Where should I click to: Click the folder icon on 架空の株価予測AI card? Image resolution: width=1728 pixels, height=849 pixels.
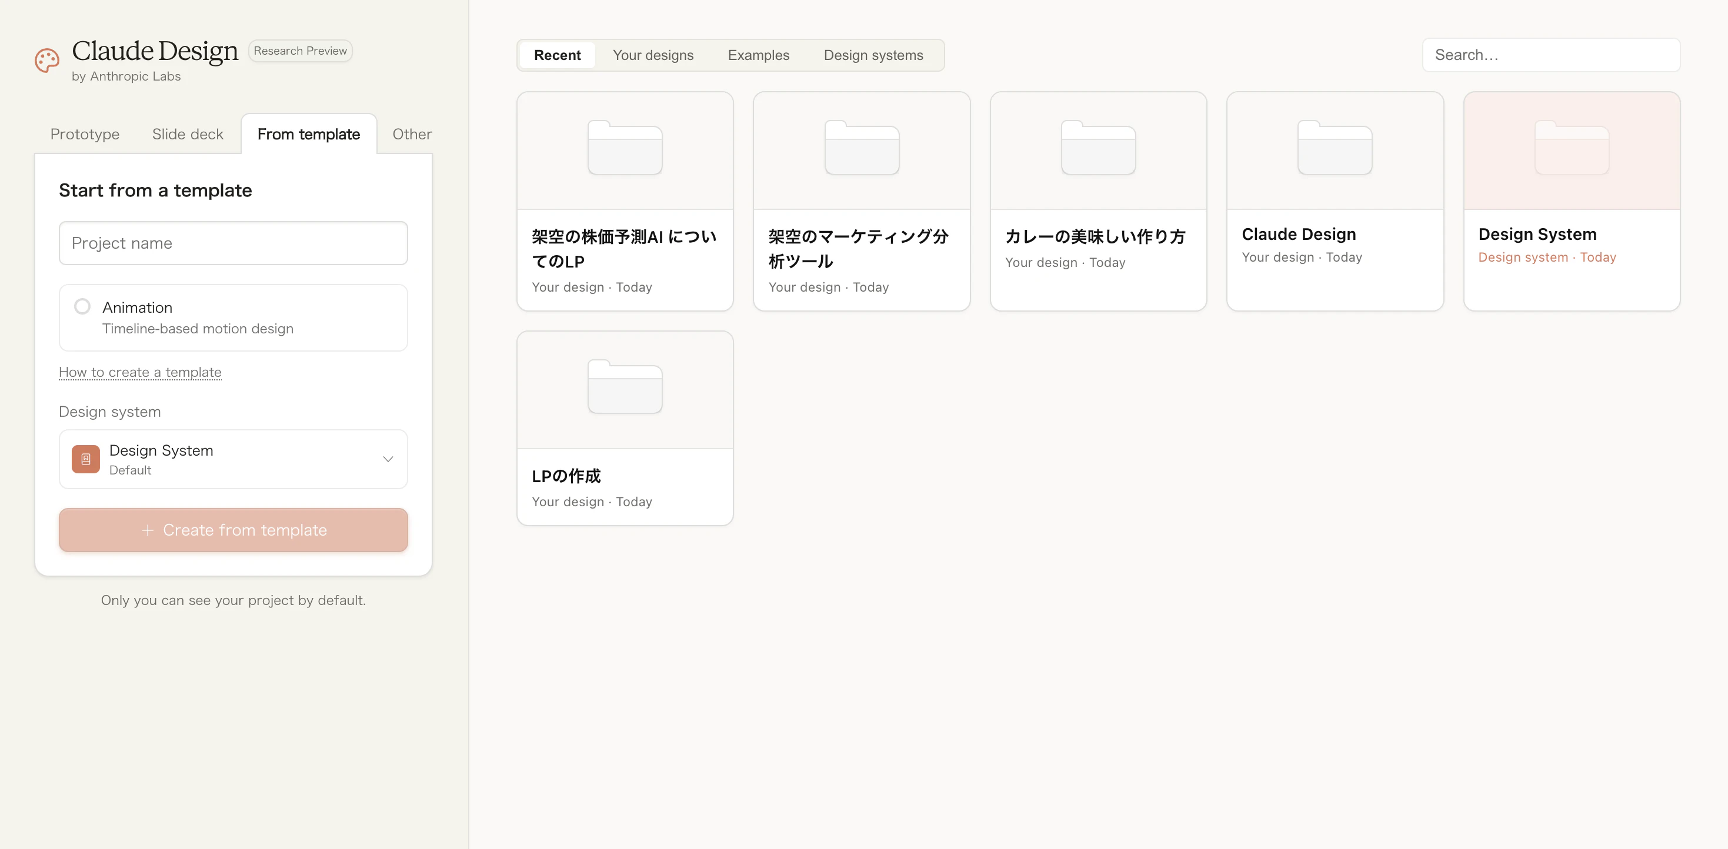pyautogui.click(x=625, y=148)
